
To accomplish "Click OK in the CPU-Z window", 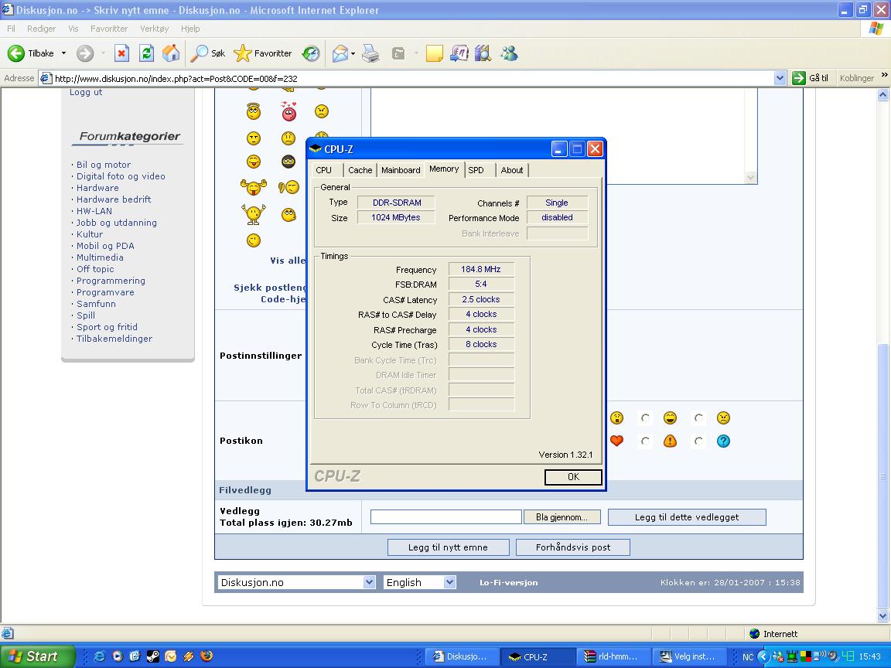I will [x=573, y=477].
